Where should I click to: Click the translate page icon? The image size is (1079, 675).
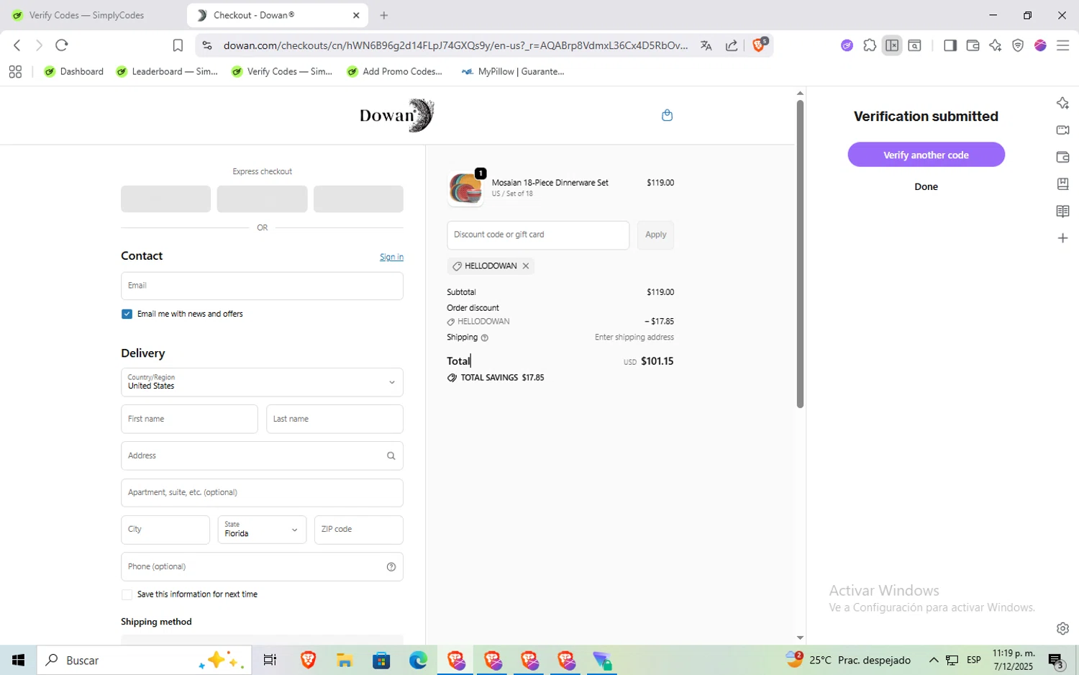click(x=706, y=45)
